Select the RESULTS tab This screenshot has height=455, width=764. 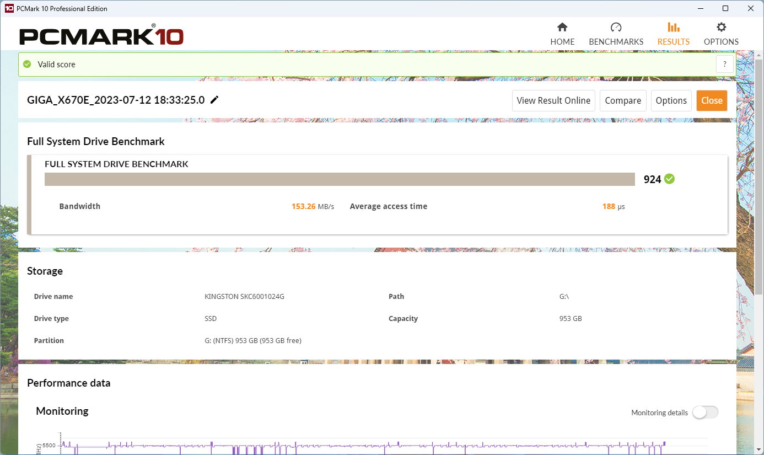(673, 34)
